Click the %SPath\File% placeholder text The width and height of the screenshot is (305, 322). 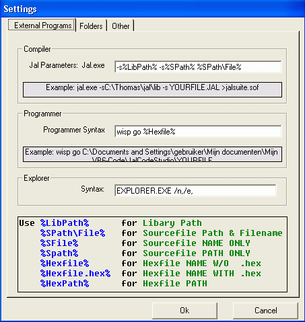click(x=73, y=233)
